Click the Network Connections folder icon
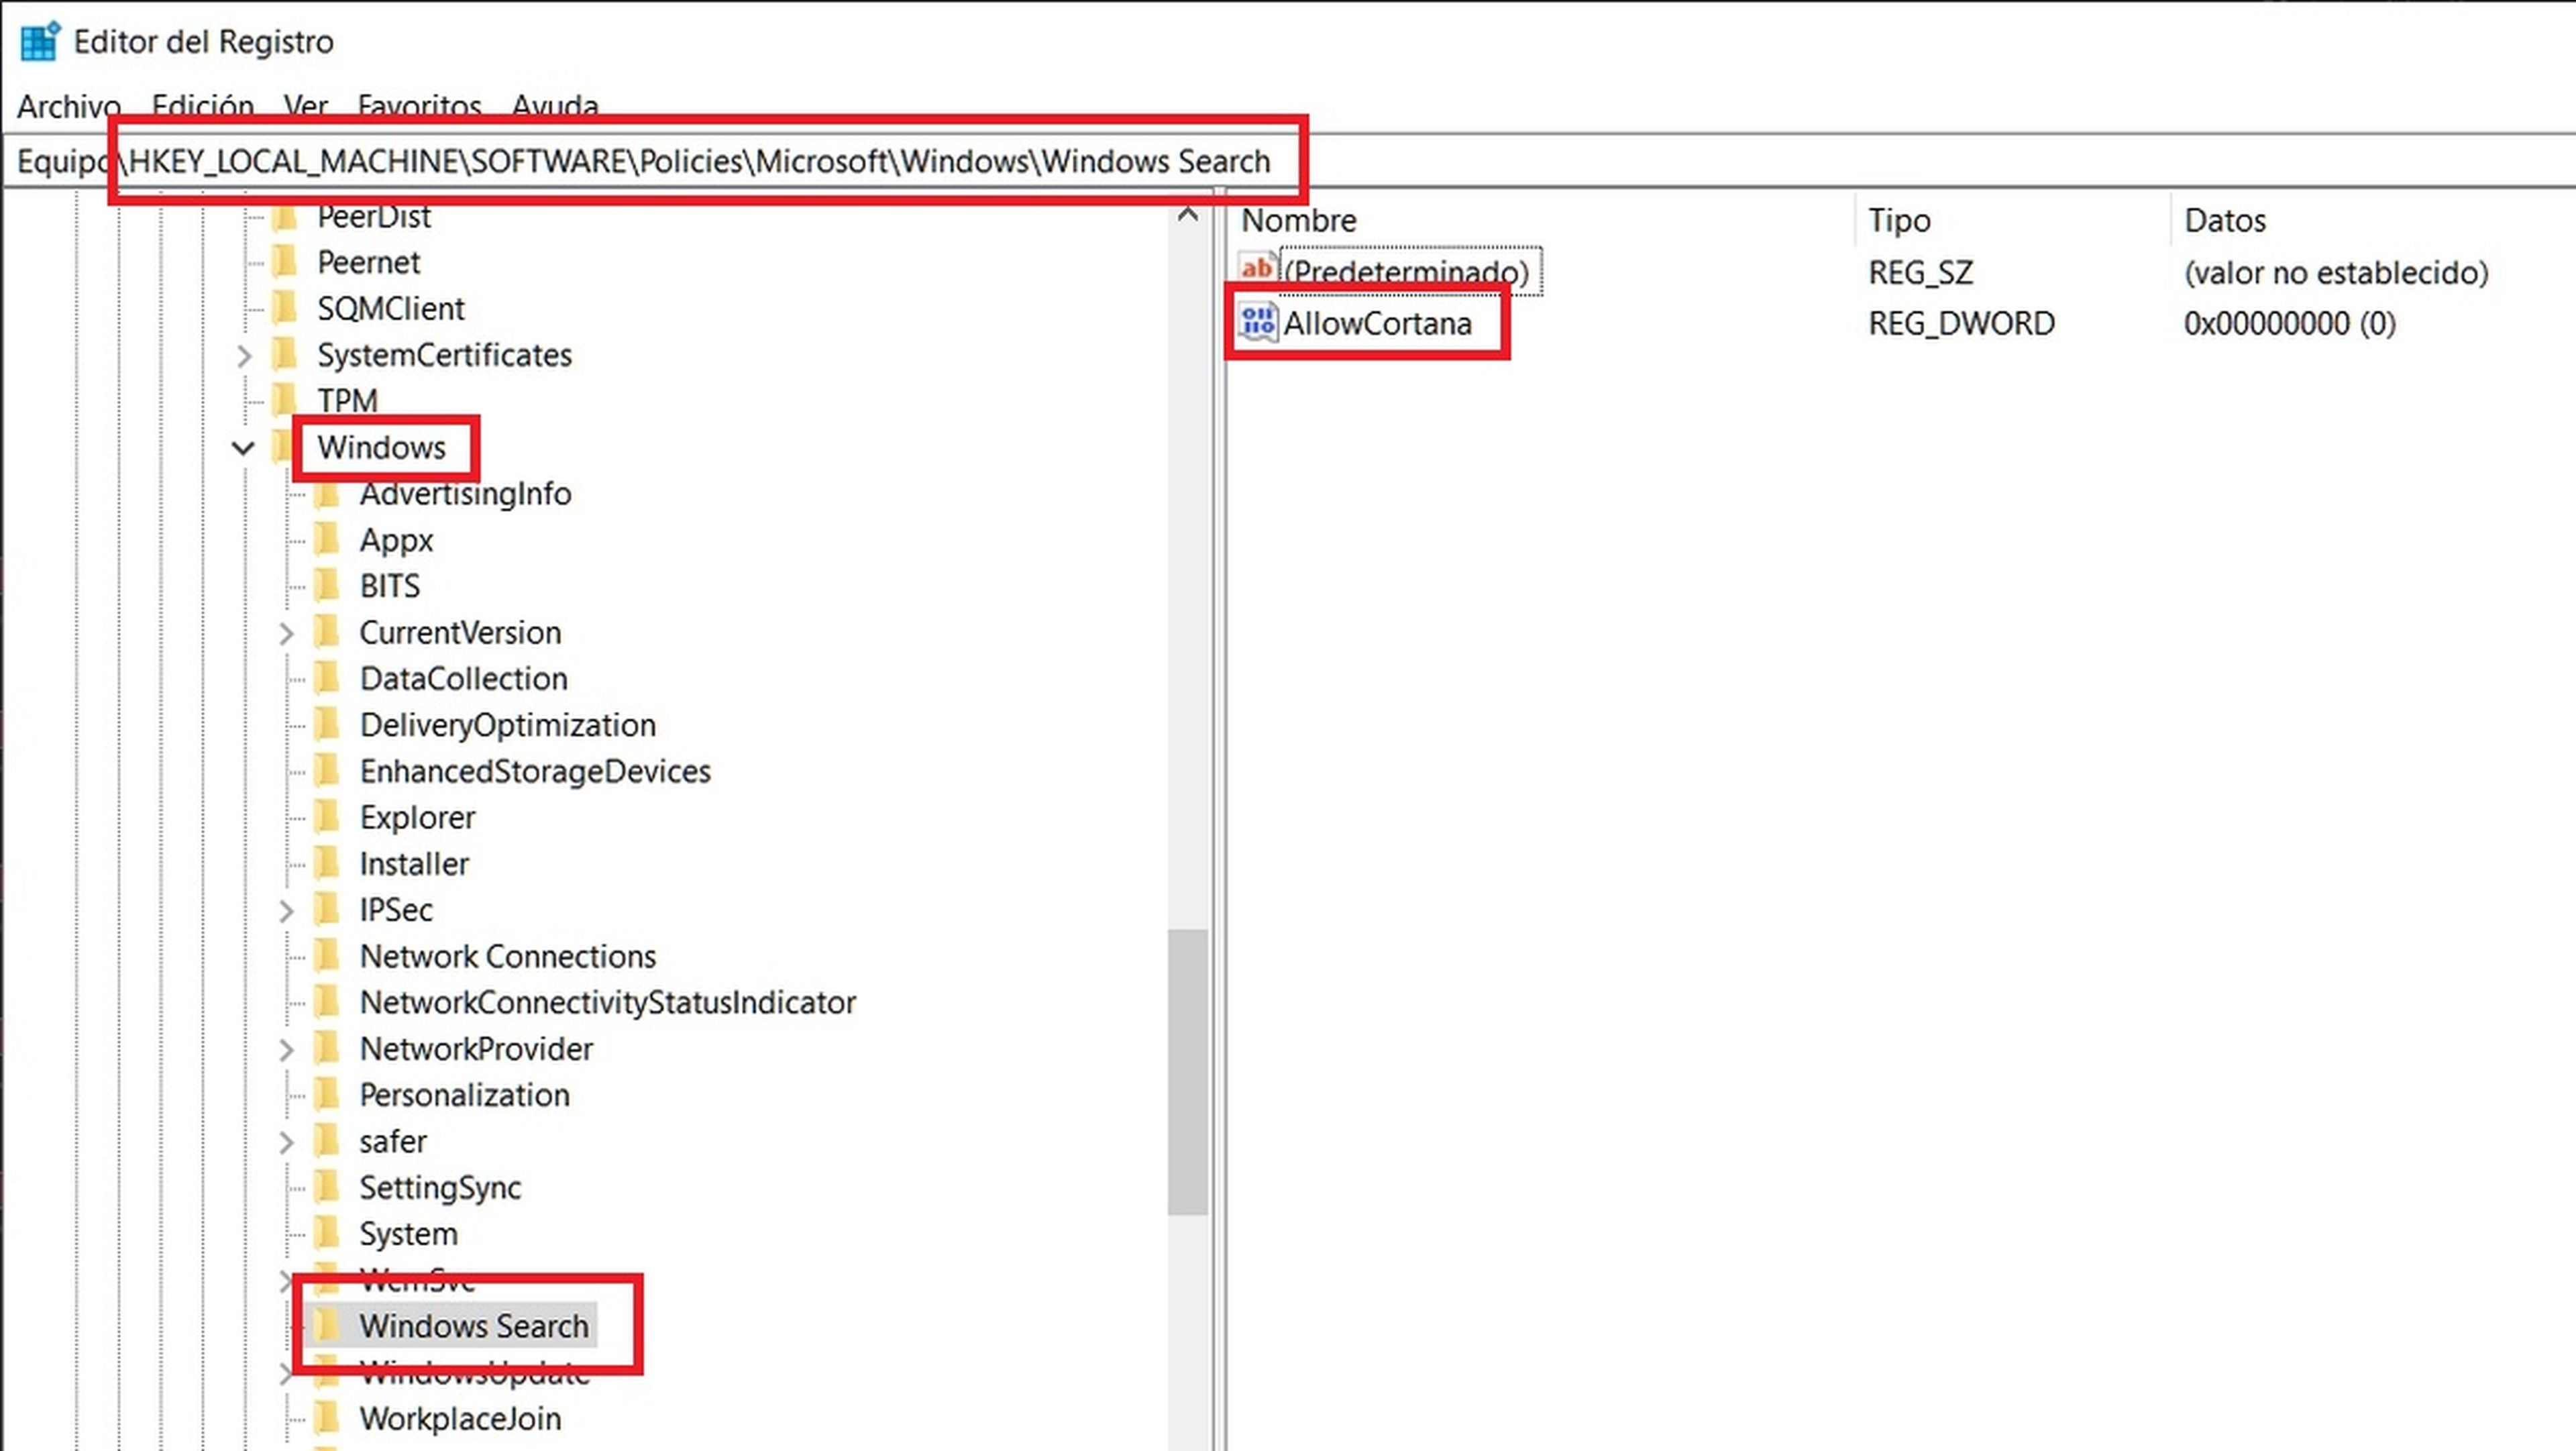The width and height of the screenshot is (2576, 1451). pyautogui.click(x=327, y=957)
